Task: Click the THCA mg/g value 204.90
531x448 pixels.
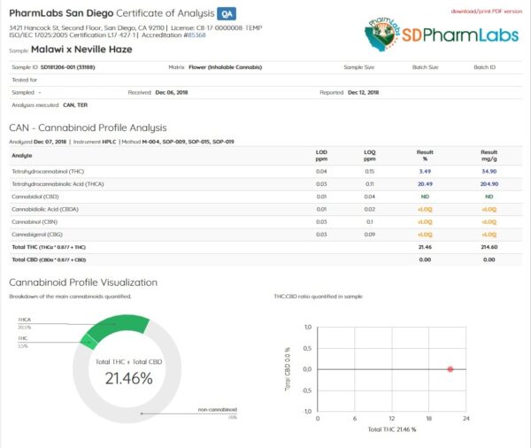Action: point(489,184)
